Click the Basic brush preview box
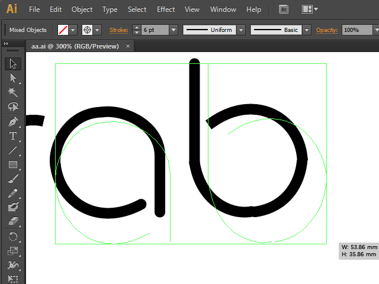This screenshot has height=284, width=379. (x=276, y=30)
